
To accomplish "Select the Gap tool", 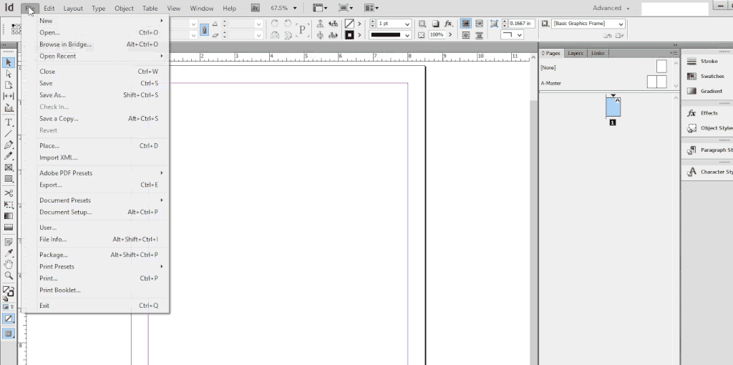I will [9, 97].
